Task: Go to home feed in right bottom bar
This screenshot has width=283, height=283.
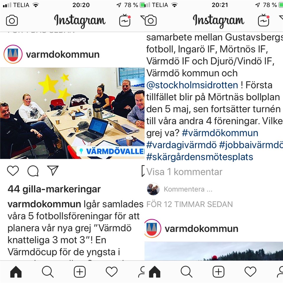Action: coord(155,272)
